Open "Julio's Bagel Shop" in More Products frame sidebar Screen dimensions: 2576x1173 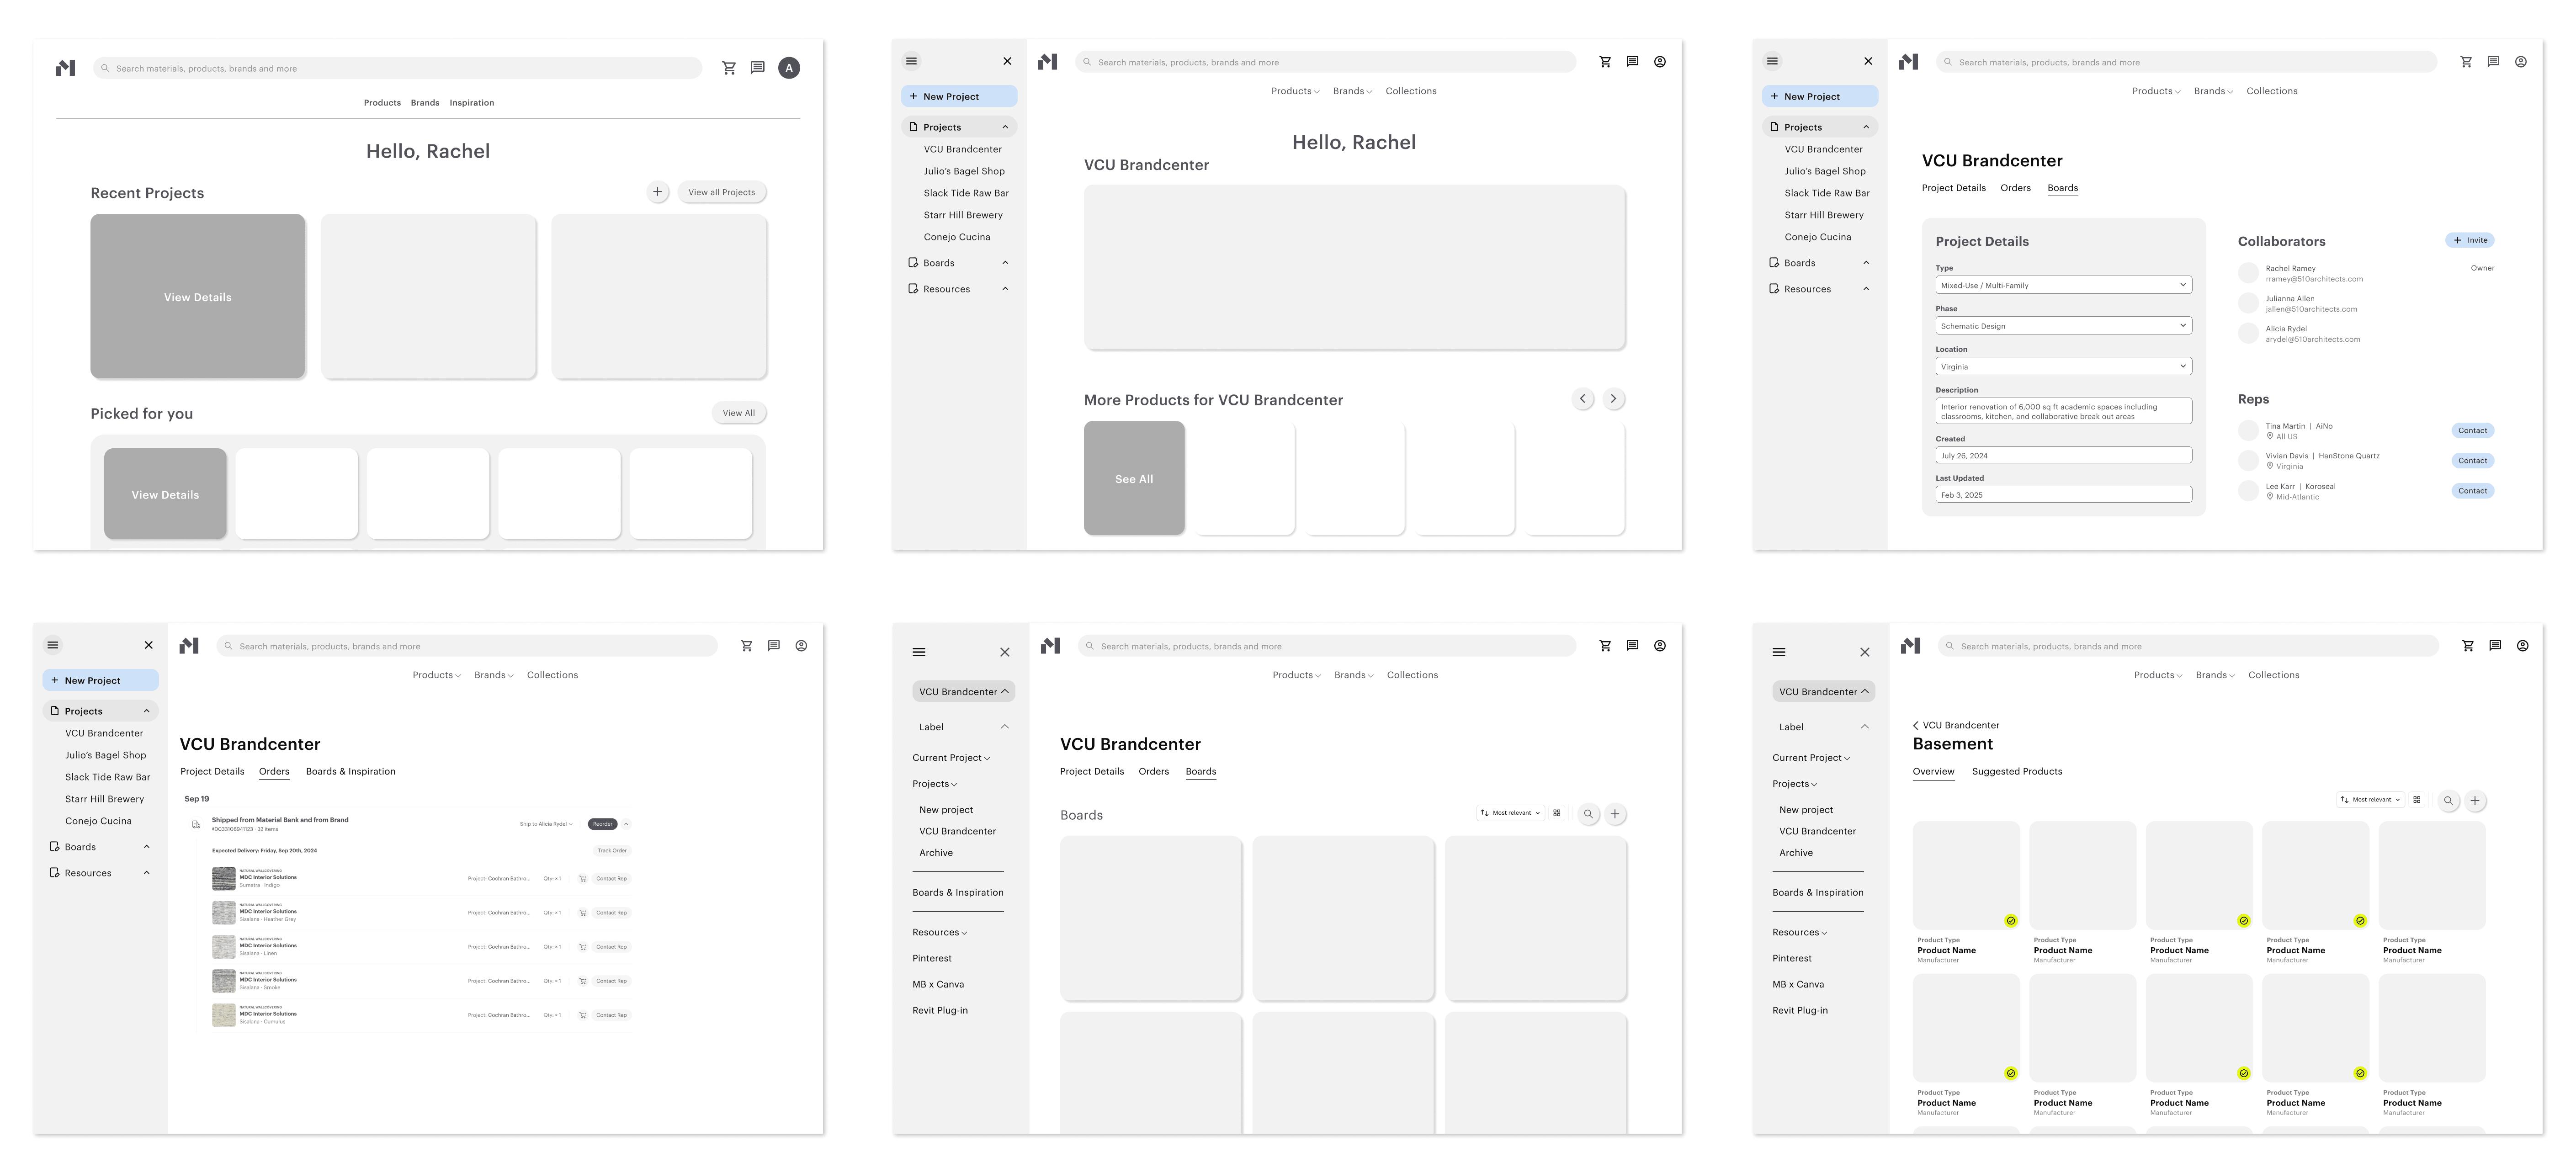click(964, 171)
